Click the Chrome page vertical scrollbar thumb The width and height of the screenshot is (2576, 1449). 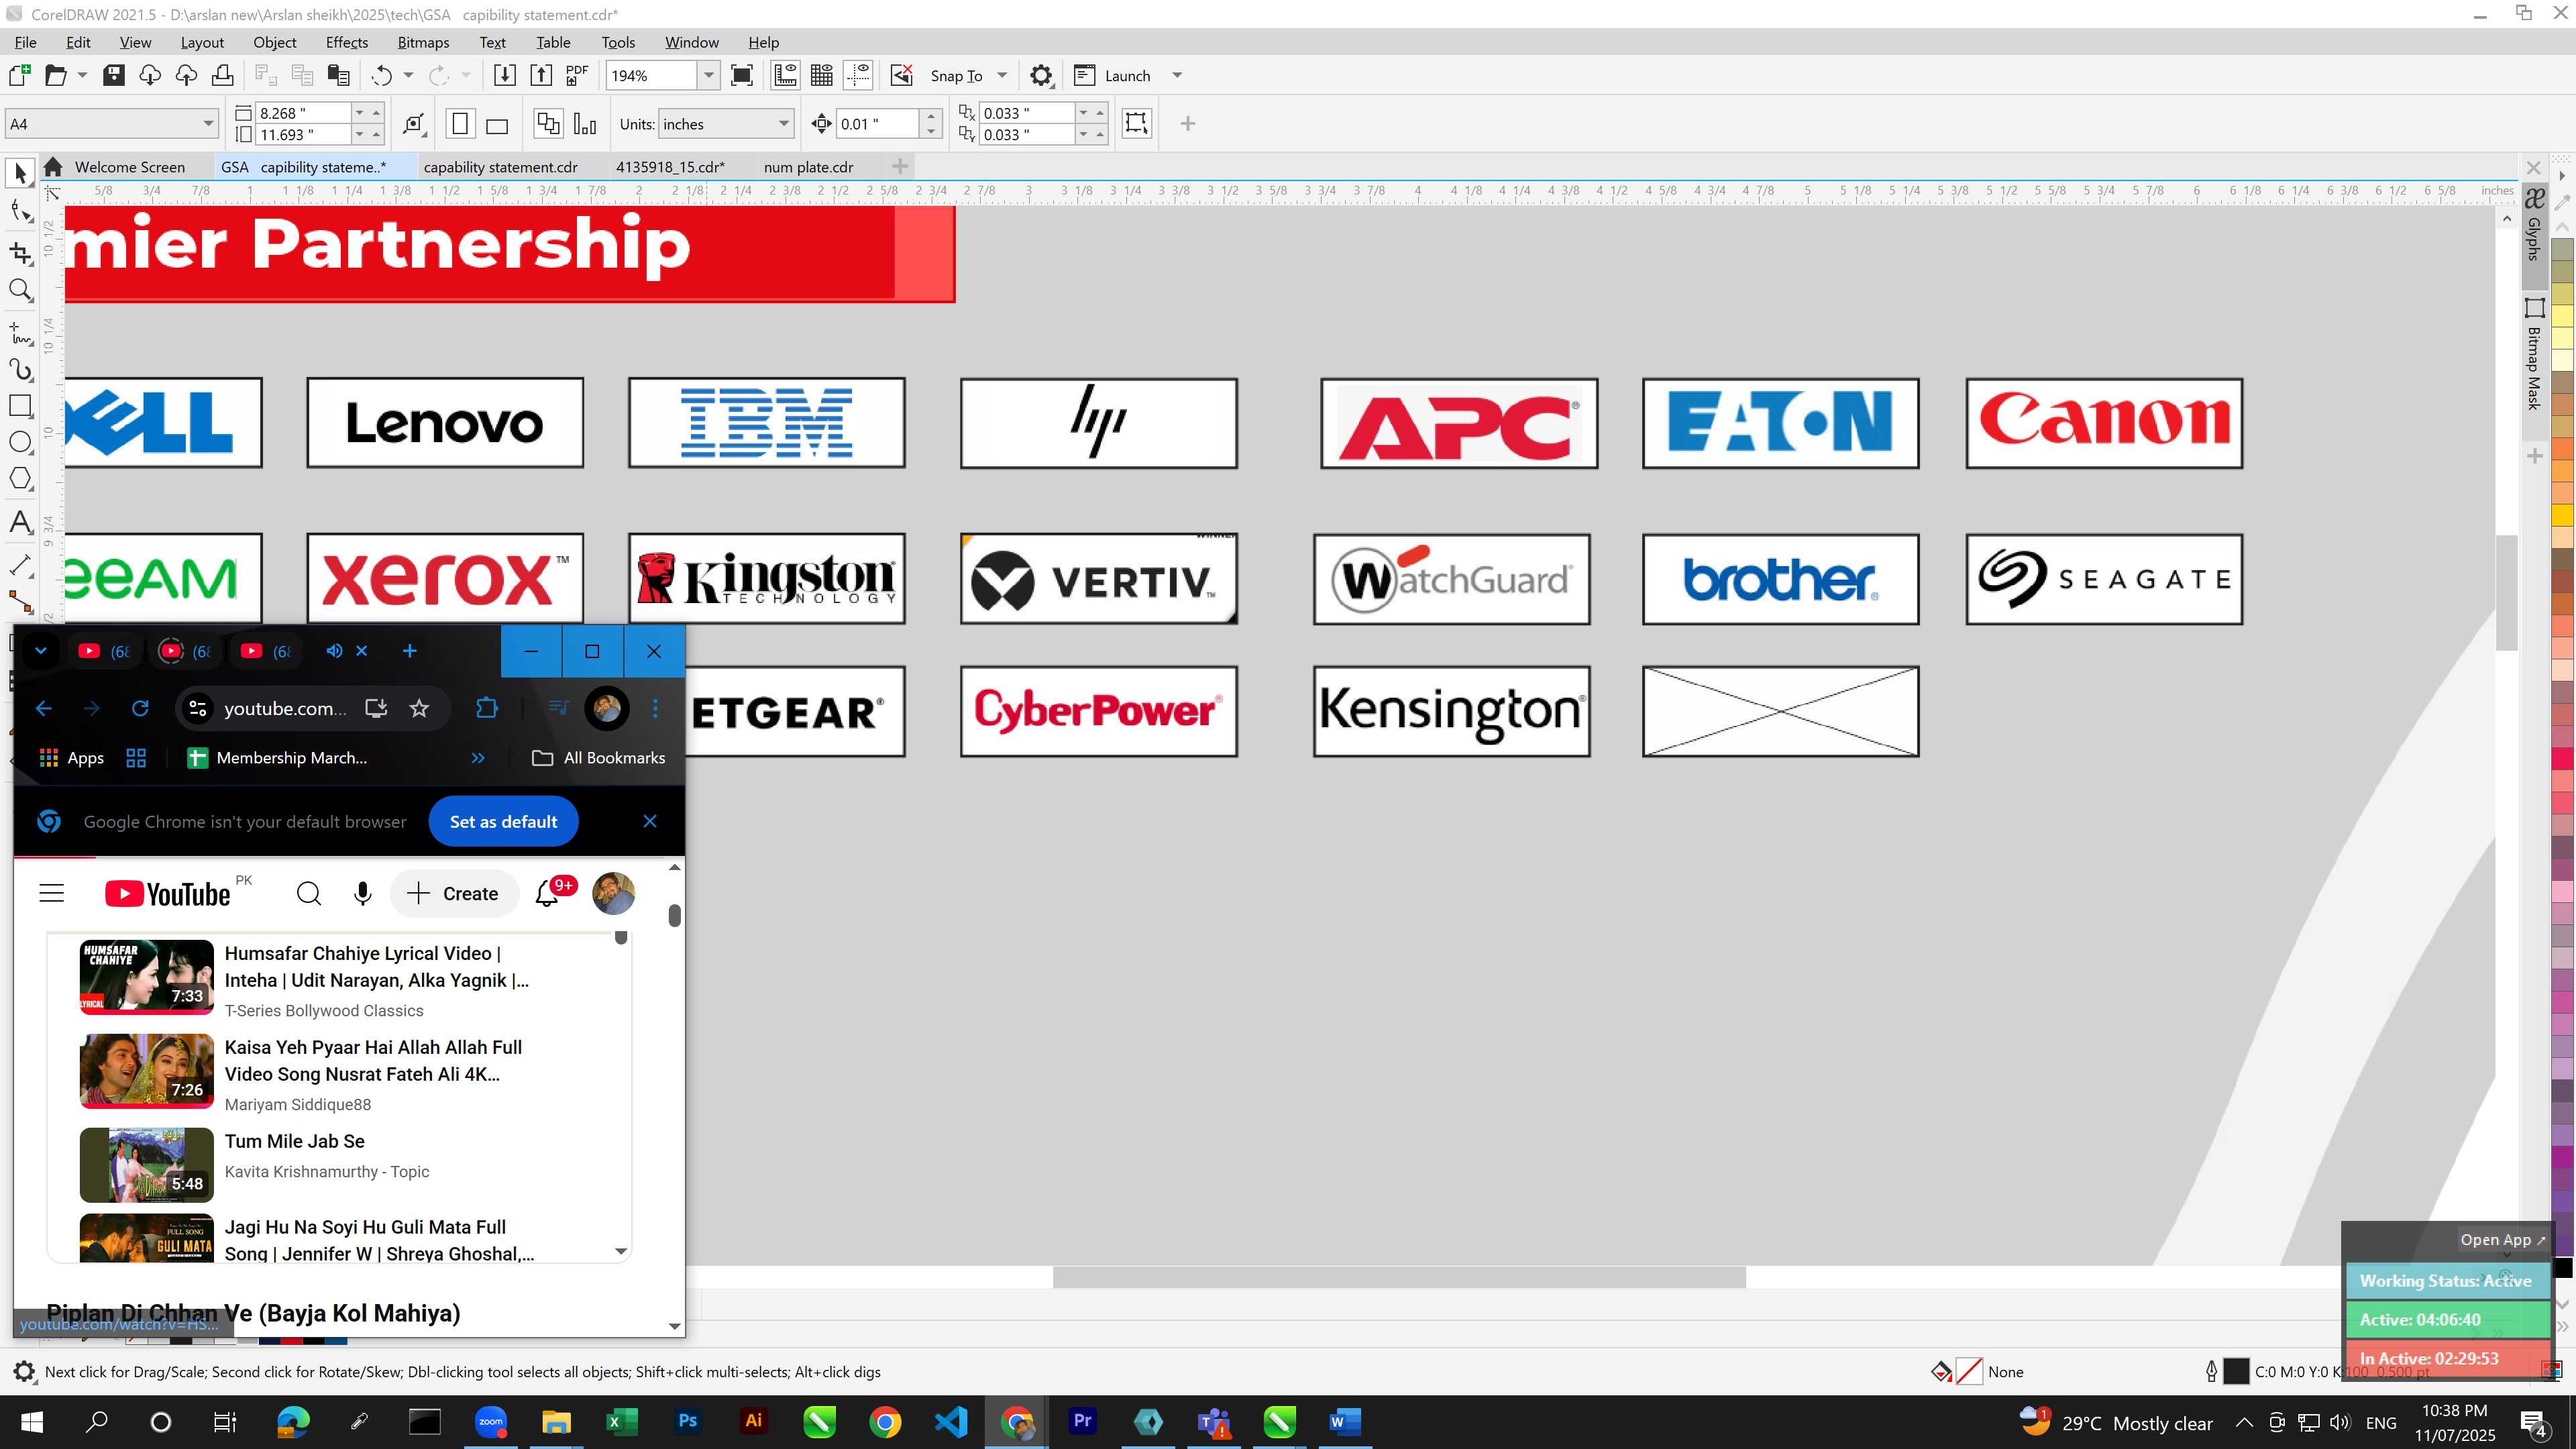click(675, 915)
